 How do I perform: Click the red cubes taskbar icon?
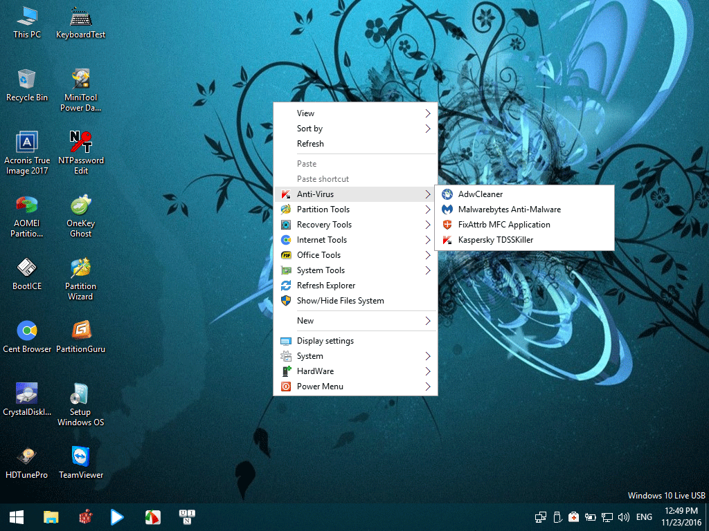coord(85,517)
